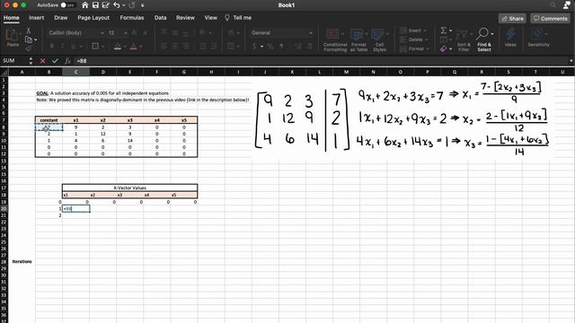Image resolution: width=575 pixels, height=323 pixels.
Task: Switch to the Home tab
Action: pyautogui.click(x=12, y=18)
